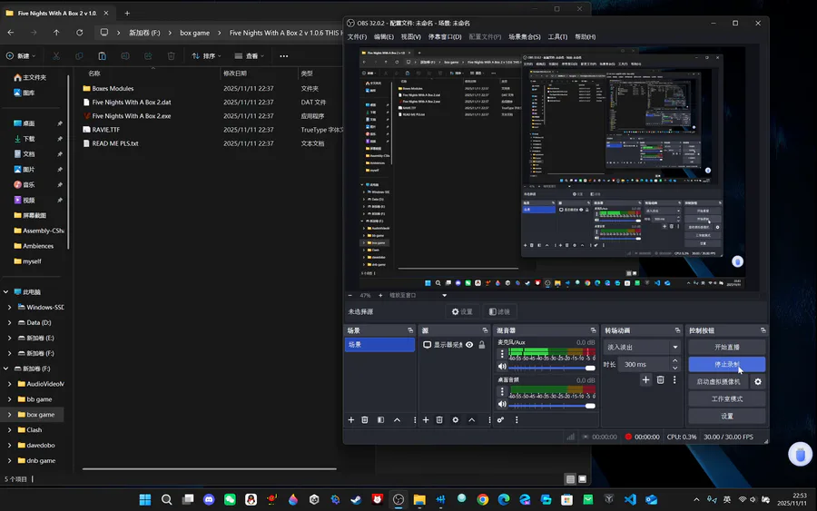The image size is (817, 511).
Task: Move scene up with the arrow icon
Action: point(397,420)
